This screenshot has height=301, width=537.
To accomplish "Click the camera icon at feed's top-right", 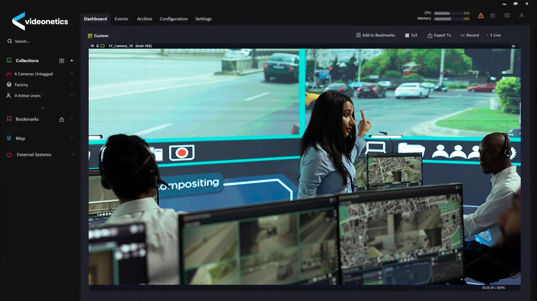I will pos(513,46).
